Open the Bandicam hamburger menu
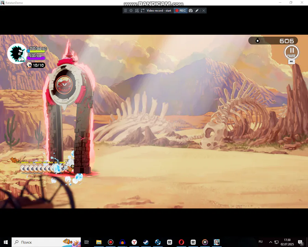The height and width of the screenshot is (247, 308). tap(125, 11)
